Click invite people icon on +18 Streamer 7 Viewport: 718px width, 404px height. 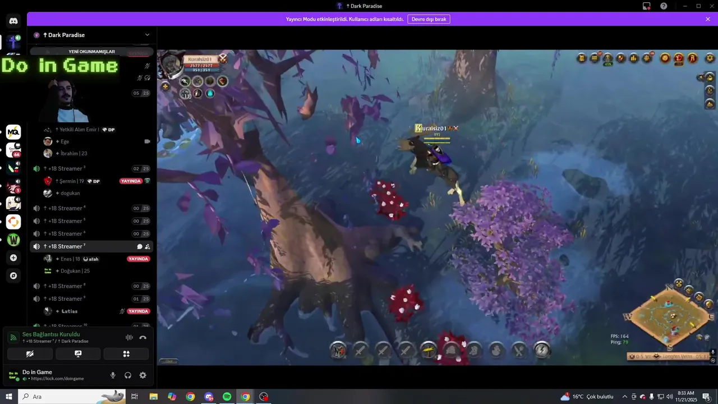pyautogui.click(x=148, y=246)
